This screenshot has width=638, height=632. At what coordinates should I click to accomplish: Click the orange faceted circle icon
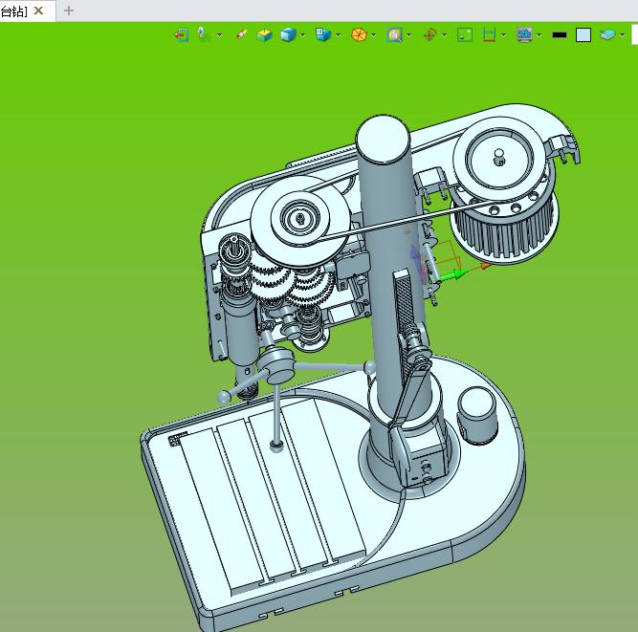359,35
